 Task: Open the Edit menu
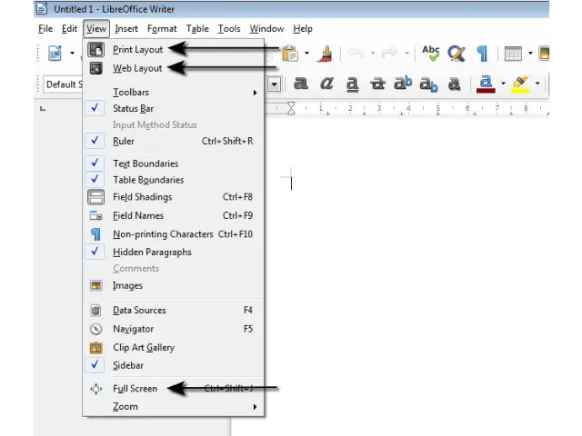(69, 28)
